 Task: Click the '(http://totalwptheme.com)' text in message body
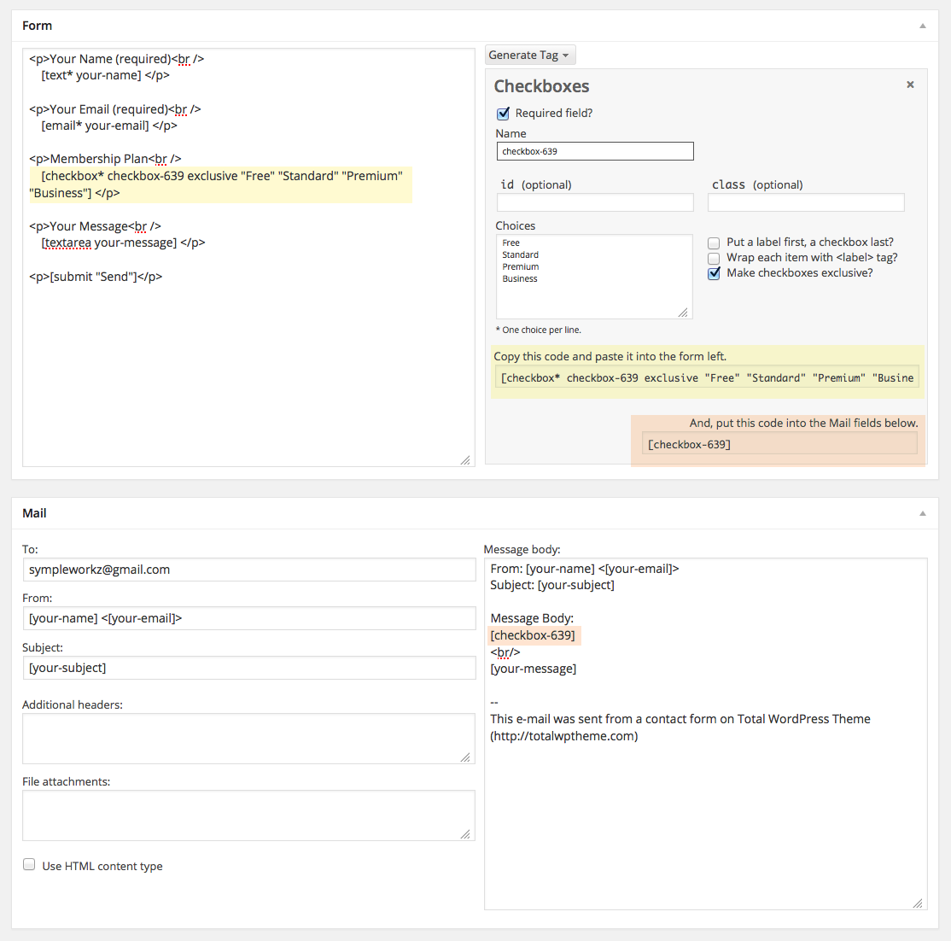[564, 736]
